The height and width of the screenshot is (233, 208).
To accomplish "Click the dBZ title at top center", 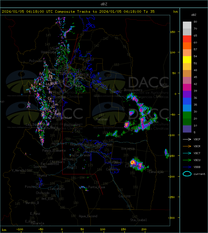I will point(104,4).
